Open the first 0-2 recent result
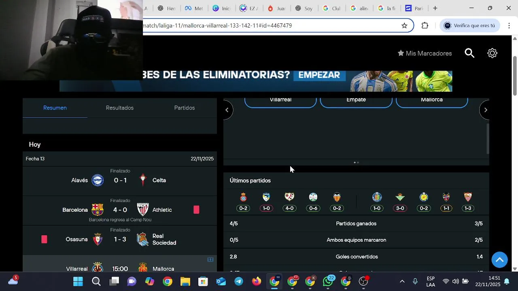This screenshot has height=291, width=518. (x=243, y=208)
